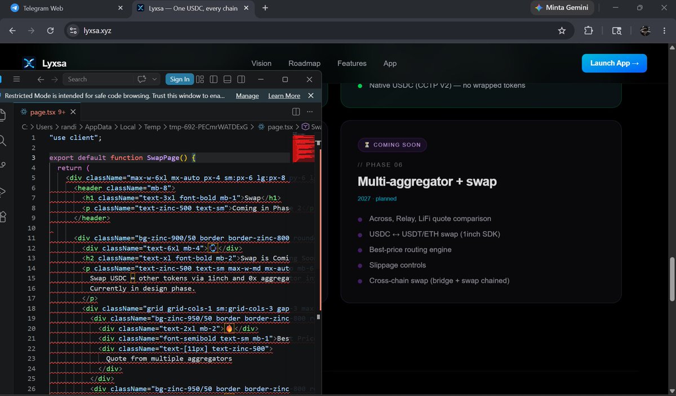Screen dimensions: 676x396
Task: Open the editor More Actions ellipsis menu
Action: (x=311, y=112)
